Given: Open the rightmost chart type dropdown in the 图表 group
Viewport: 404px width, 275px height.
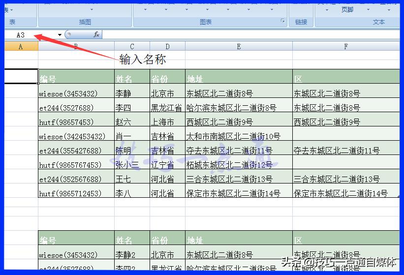Looking at the screenshot, I should [x=272, y=9].
